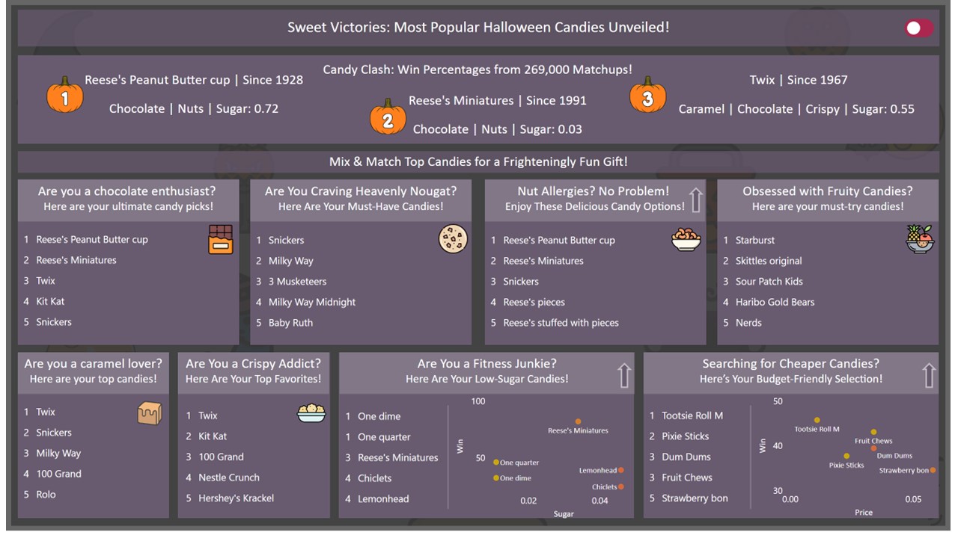Click Kit Kat in chocolate enthusiast list
Screen dimensions: 958x538
coord(50,301)
